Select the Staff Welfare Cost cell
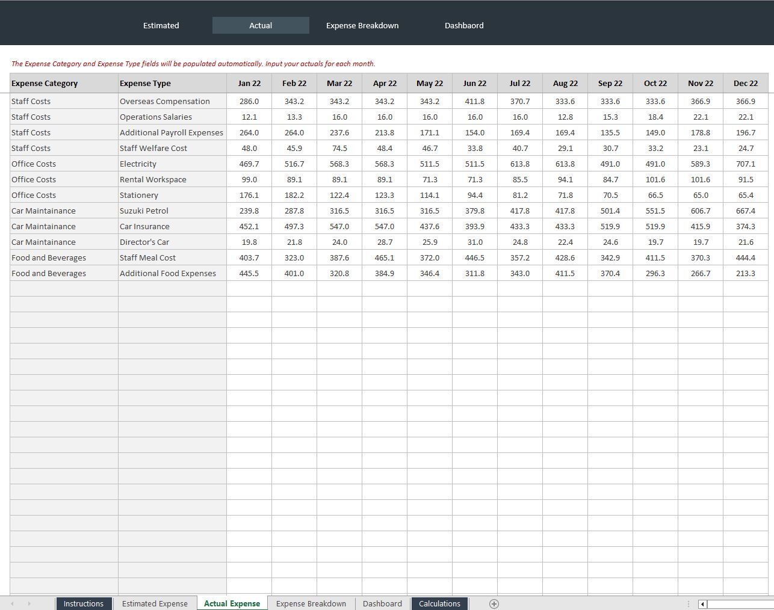This screenshot has width=774, height=610. [x=172, y=148]
